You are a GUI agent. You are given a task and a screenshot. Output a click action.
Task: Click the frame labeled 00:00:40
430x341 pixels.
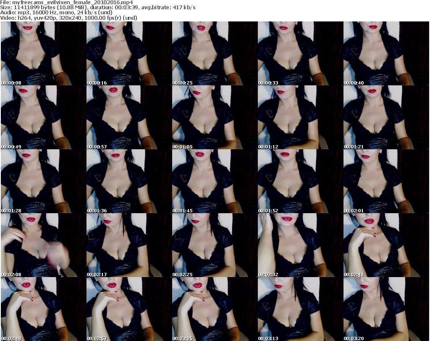385,53
